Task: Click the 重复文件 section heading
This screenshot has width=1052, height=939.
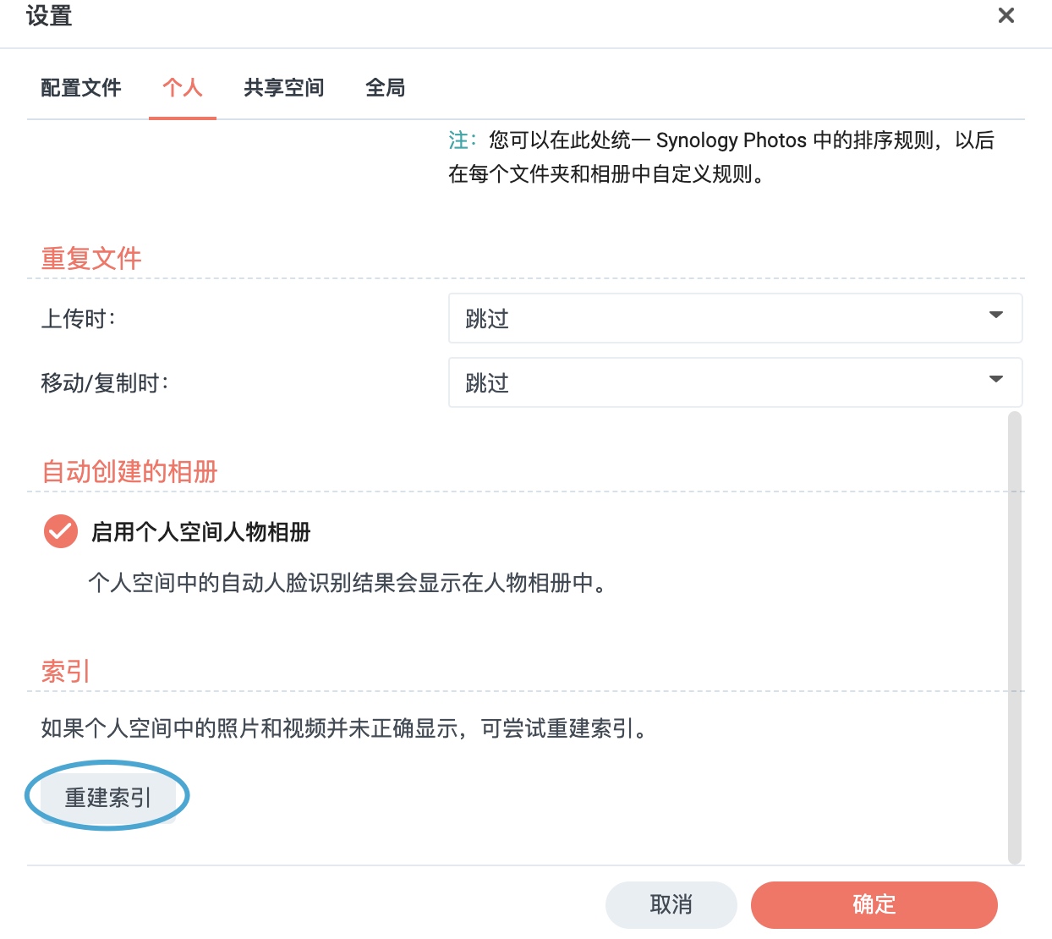Action: (91, 258)
